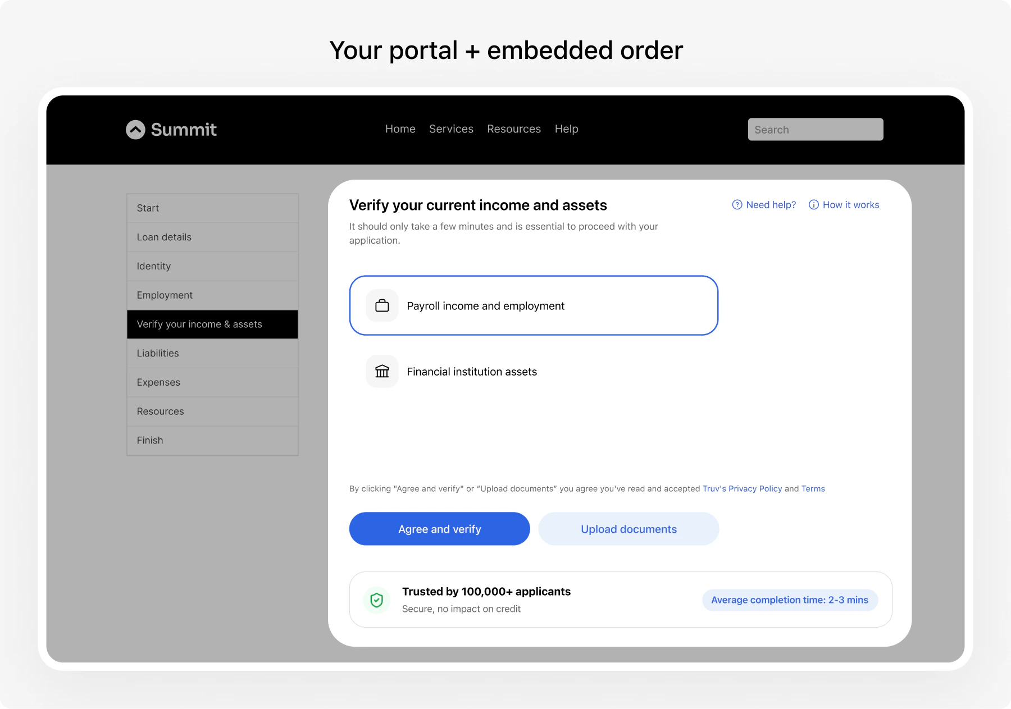Click the Average completion time badge
Image resolution: width=1011 pixels, height=709 pixels.
pyautogui.click(x=789, y=600)
